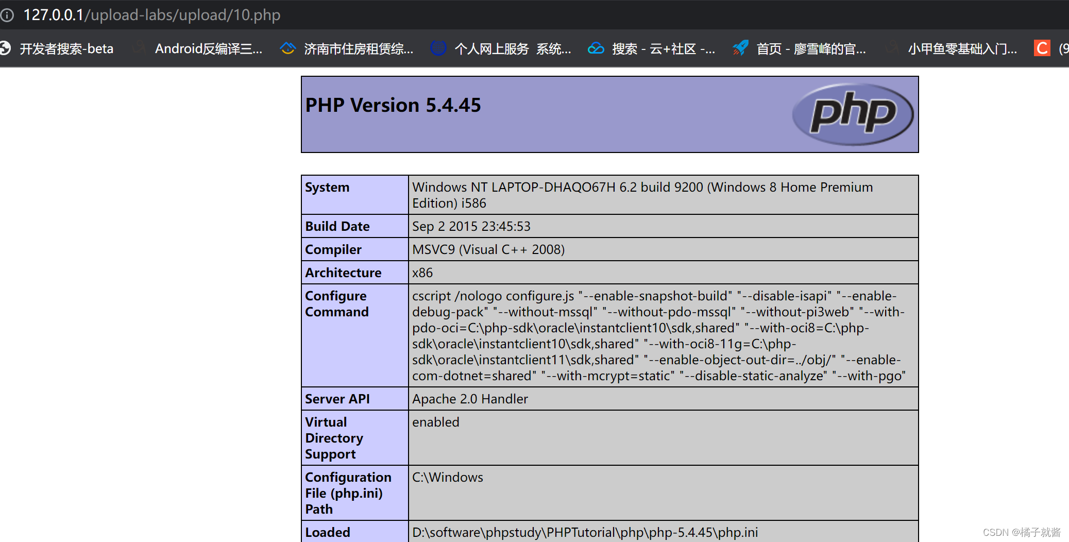
Task: Click the 'Compiler' row label
Action: (x=333, y=250)
